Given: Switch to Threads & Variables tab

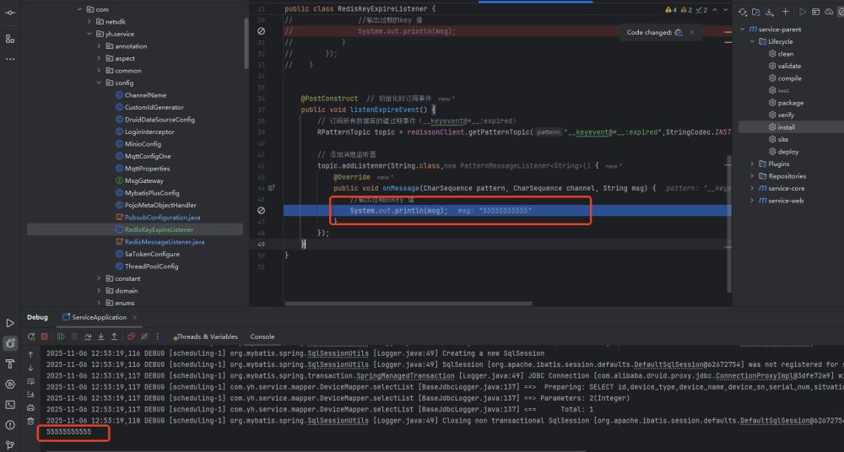Looking at the screenshot, I should [206, 336].
